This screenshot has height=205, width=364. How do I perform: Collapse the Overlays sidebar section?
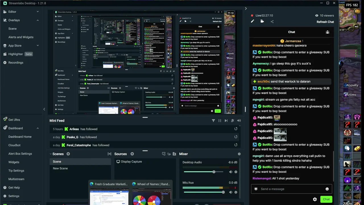click(38, 20)
